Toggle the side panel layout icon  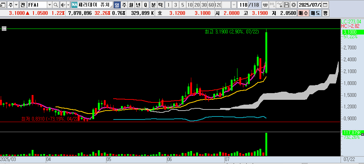coord(3,4)
